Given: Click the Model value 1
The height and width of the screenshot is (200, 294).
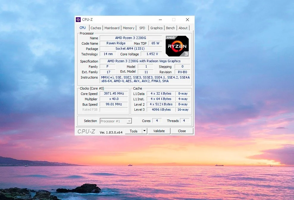Looking at the screenshot, I should click(x=146, y=66).
